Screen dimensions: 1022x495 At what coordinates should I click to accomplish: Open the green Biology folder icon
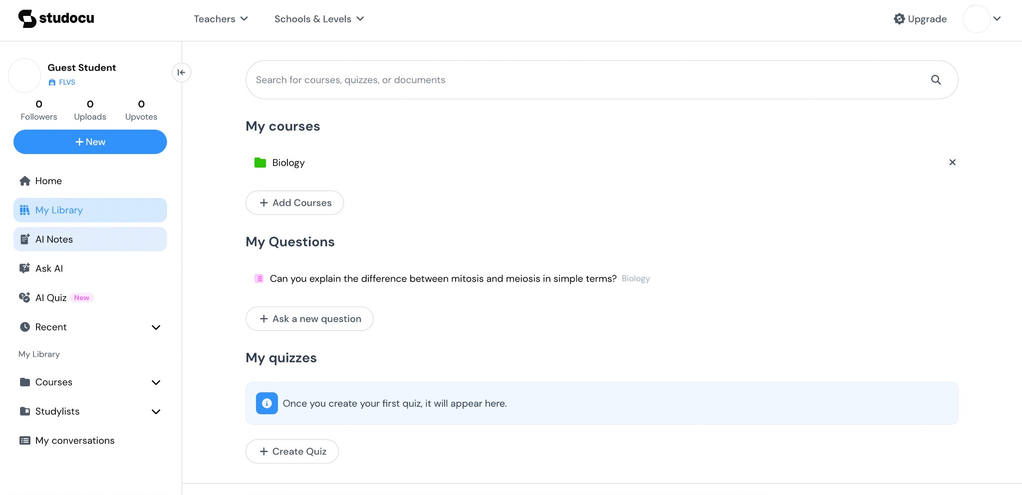pos(260,163)
